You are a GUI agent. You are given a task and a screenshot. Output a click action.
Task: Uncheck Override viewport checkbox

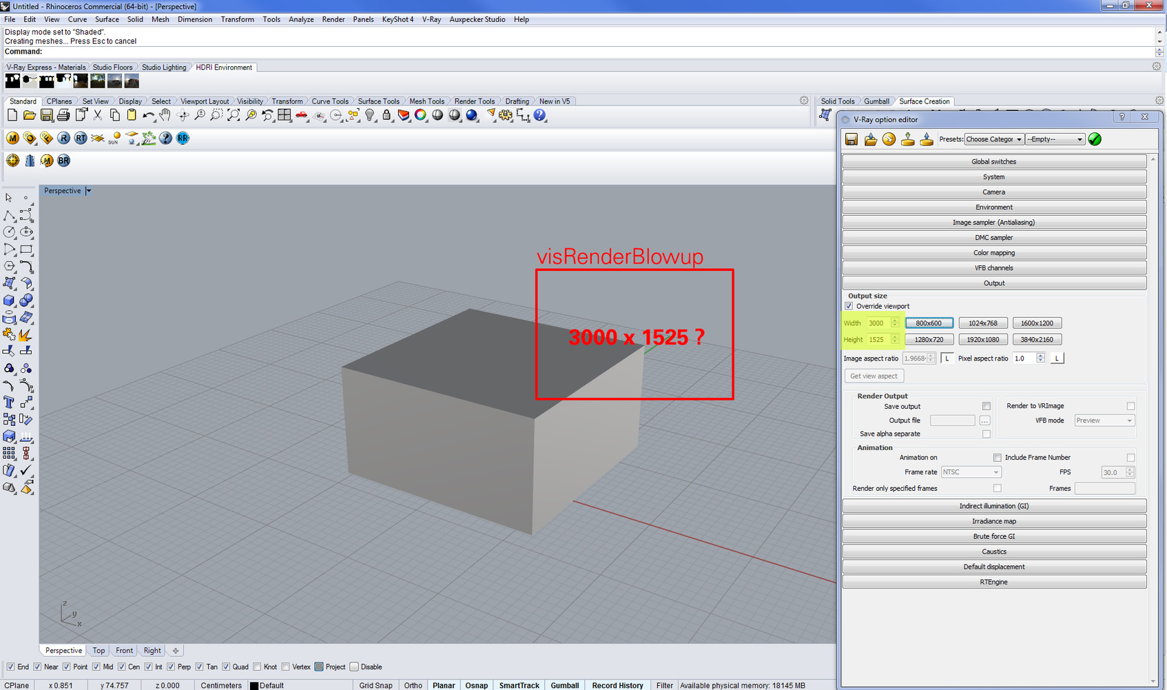click(x=849, y=306)
